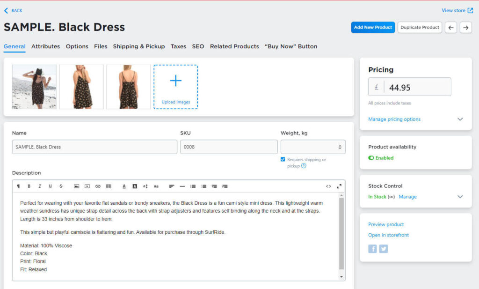Insert a video into the description
Image resolution: width=479 pixels, height=289 pixels.
click(87, 186)
